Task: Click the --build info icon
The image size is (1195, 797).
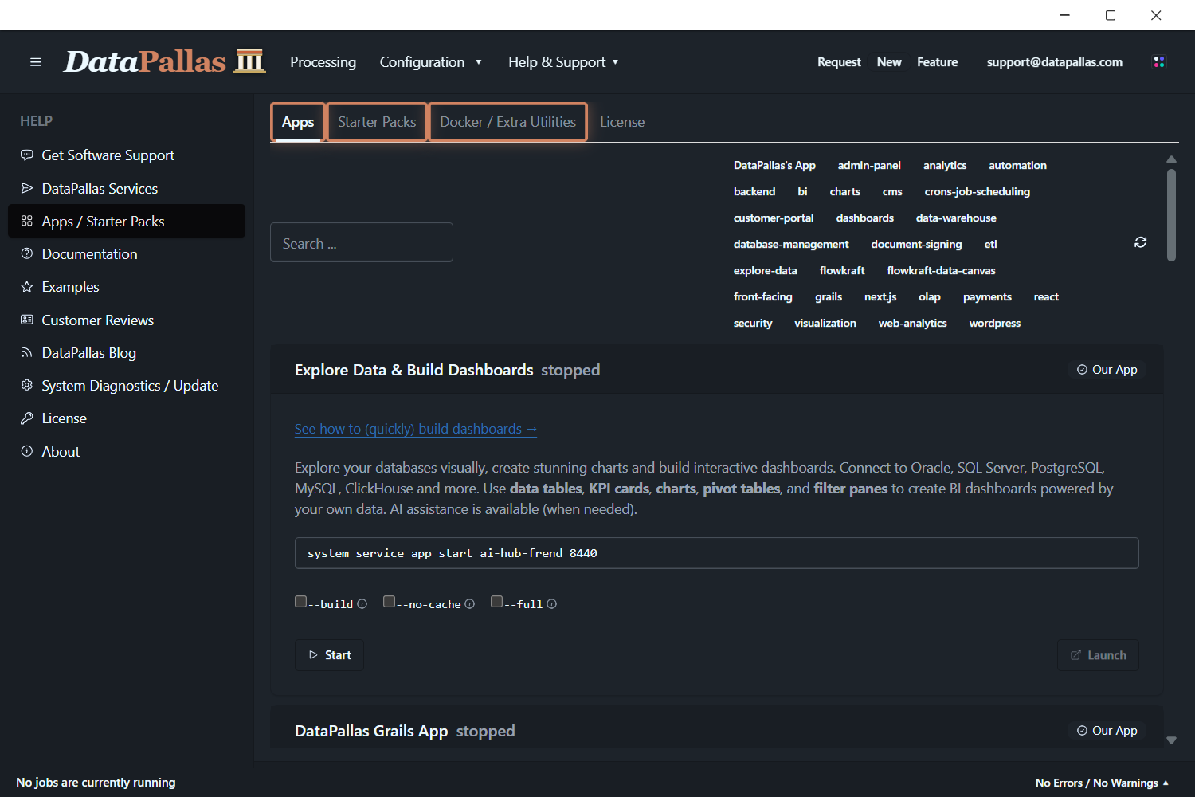Action: 362,604
